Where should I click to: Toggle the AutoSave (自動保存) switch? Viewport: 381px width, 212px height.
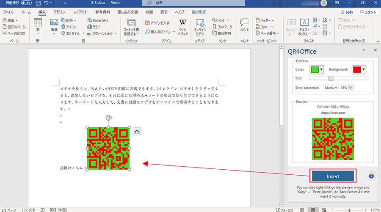[x=26, y=3]
